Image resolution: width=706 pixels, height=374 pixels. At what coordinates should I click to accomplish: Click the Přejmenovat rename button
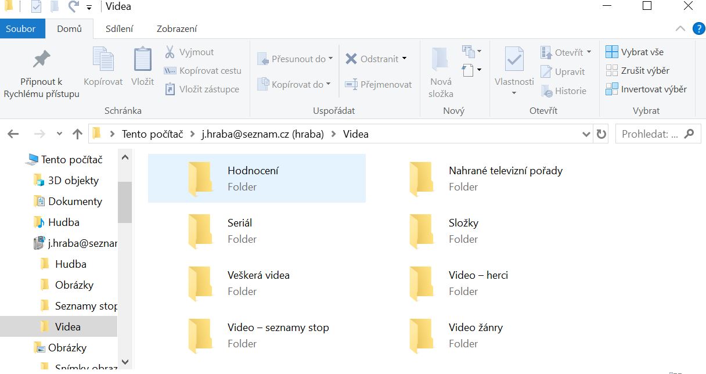379,84
